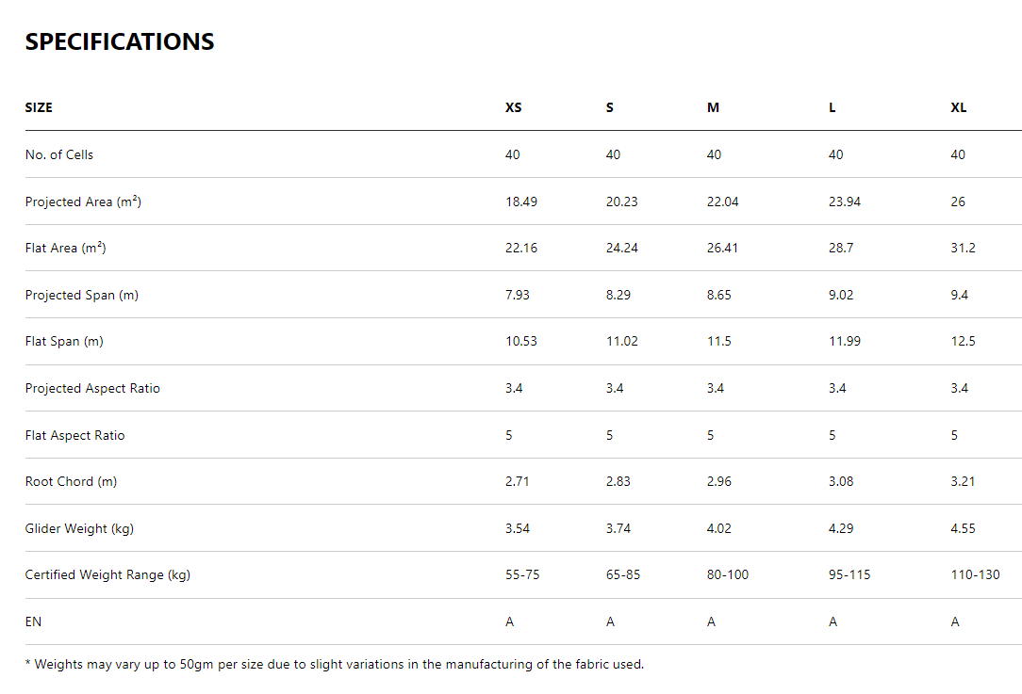Select the Glider Weight value 4.55
The height and width of the screenshot is (694, 1022).
click(x=963, y=528)
